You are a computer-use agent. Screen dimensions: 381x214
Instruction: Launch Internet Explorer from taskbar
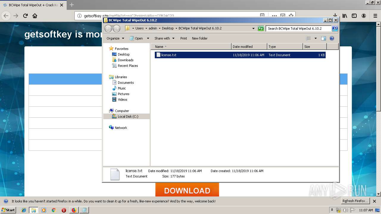click(24, 210)
